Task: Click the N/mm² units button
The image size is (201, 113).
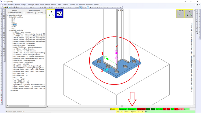Action: click(x=134, y=112)
